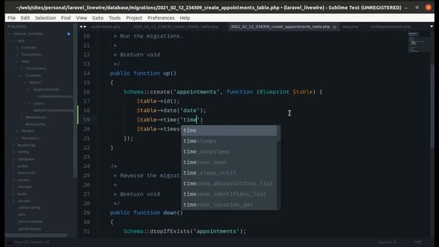
Task: Open the View menu
Action: (82, 18)
